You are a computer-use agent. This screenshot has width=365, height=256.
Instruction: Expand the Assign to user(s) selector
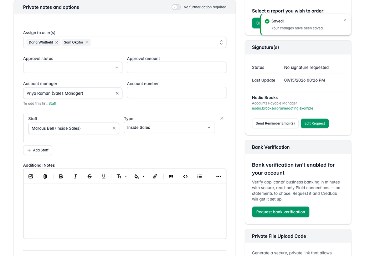(221, 42)
